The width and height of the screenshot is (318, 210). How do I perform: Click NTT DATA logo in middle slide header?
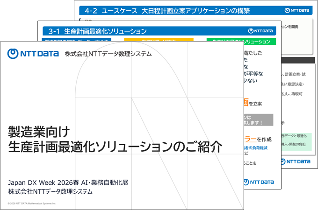(x=260, y=31)
